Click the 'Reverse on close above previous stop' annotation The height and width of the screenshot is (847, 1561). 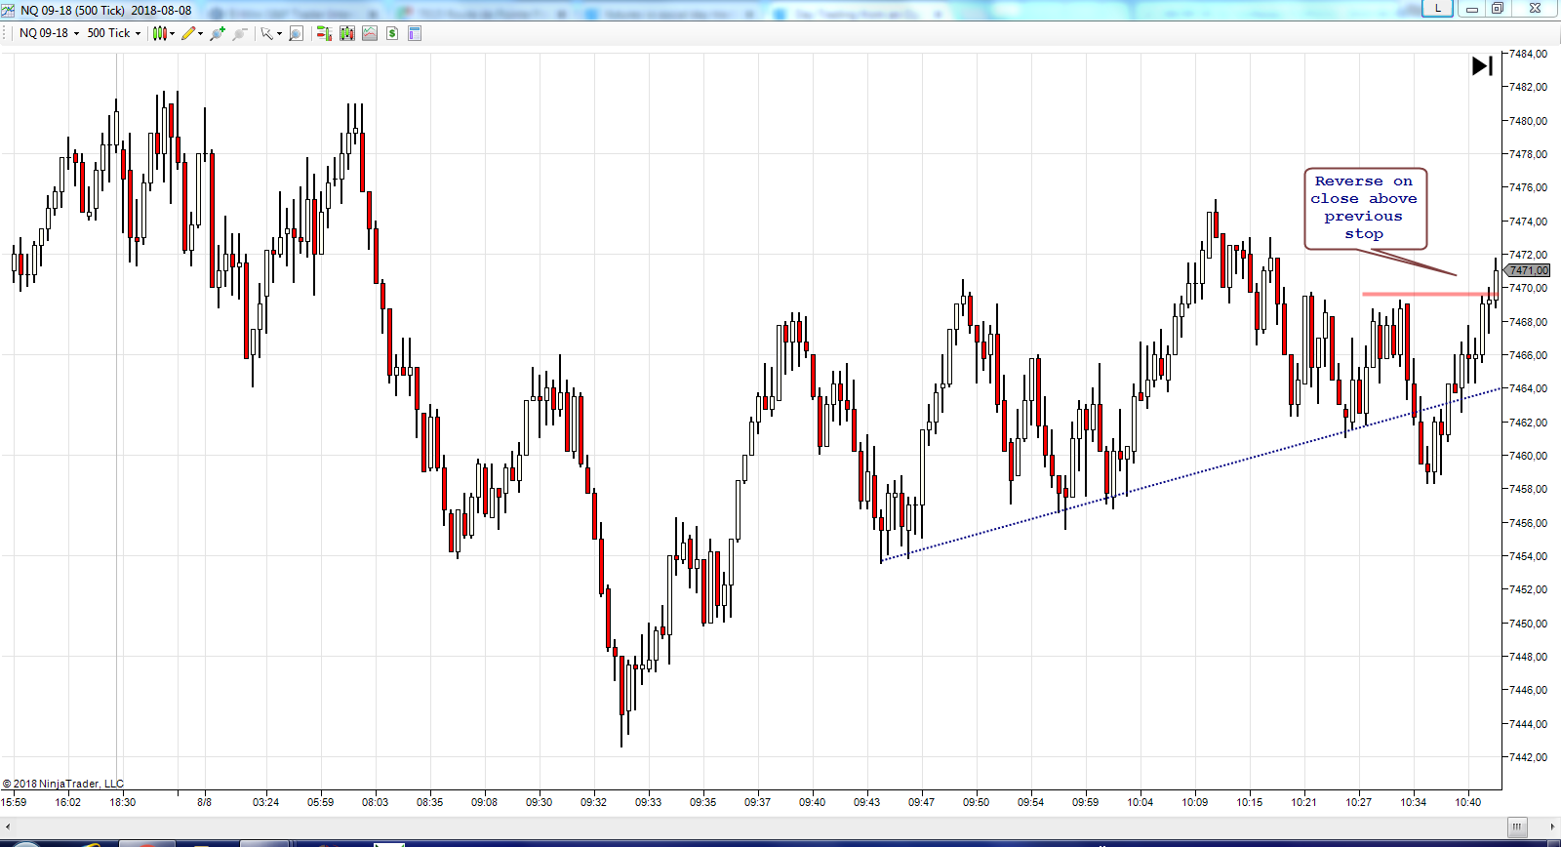pos(1365,208)
